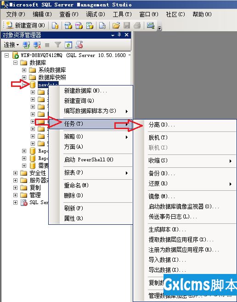Image resolution: width=237 pixels, height=302 pixels.
Task: Expand the 系统数据库 folder node
Action: click(24, 70)
